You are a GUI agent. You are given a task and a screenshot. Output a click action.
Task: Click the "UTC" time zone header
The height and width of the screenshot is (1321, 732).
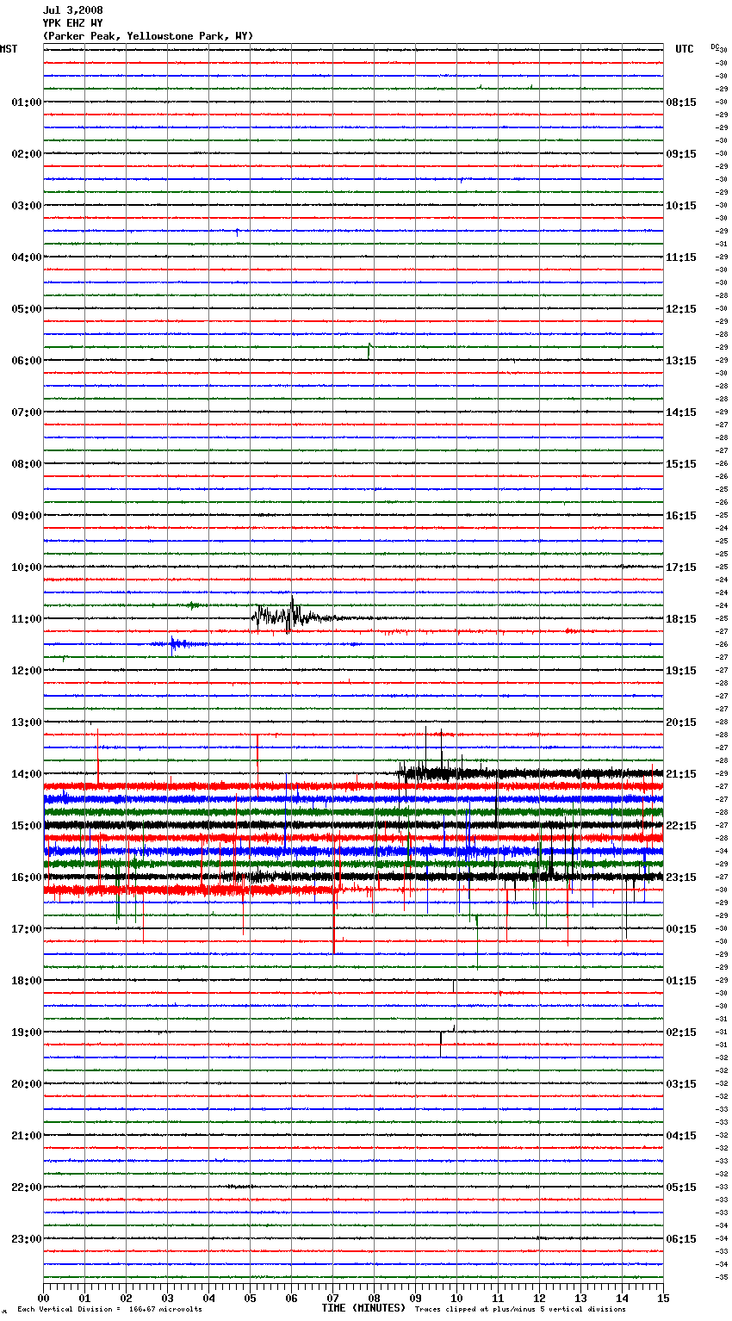(x=685, y=49)
